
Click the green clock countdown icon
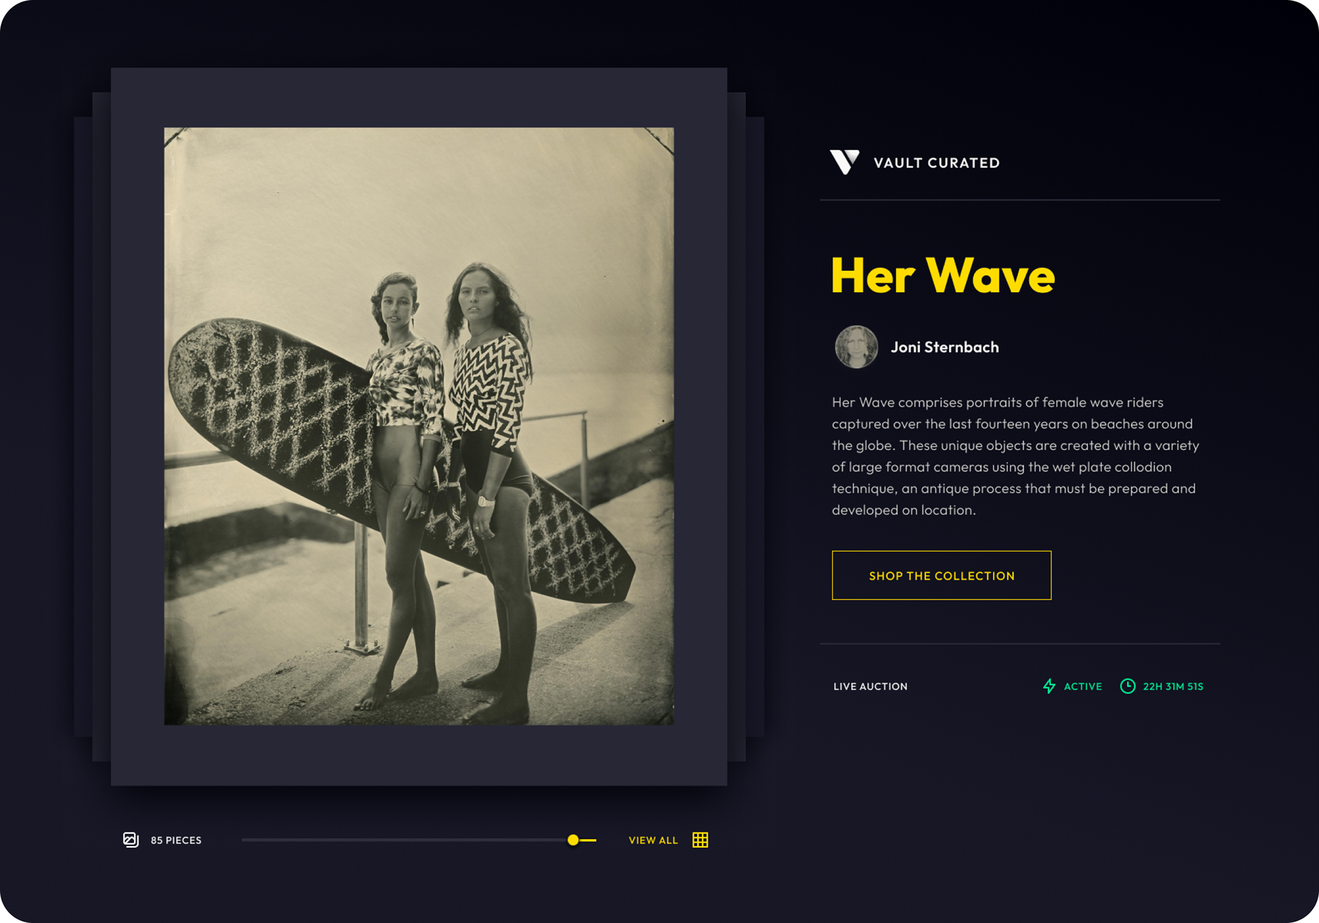coord(1127,685)
